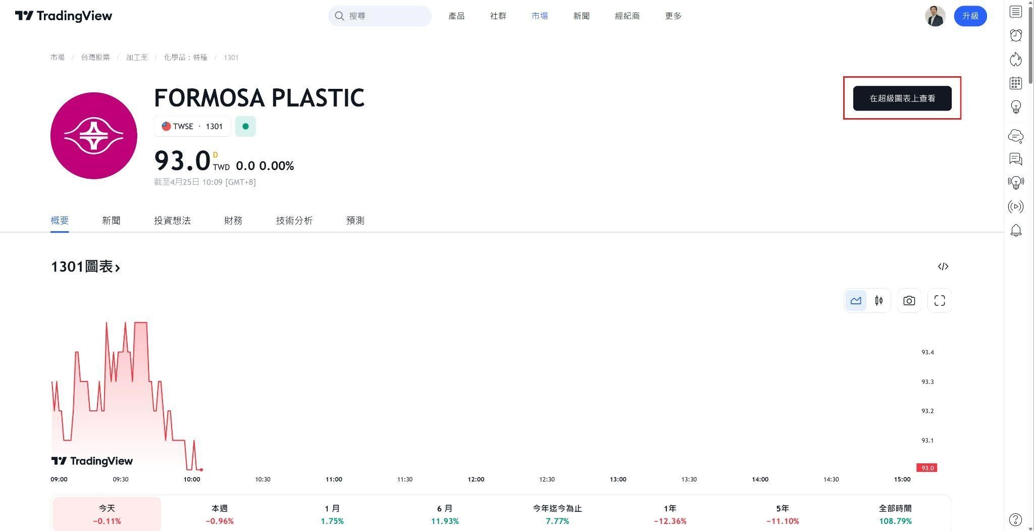Switch chart to candlestick style
1034x531 pixels.
click(x=879, y=301)
